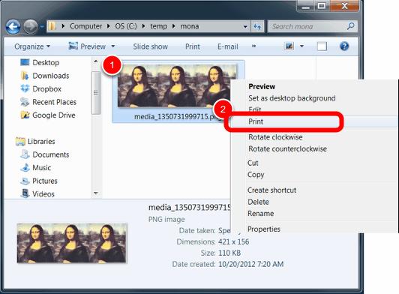This screenshot has width=399, height=294.
Task: Click Print in the toolbar
Action: [193, 46]
